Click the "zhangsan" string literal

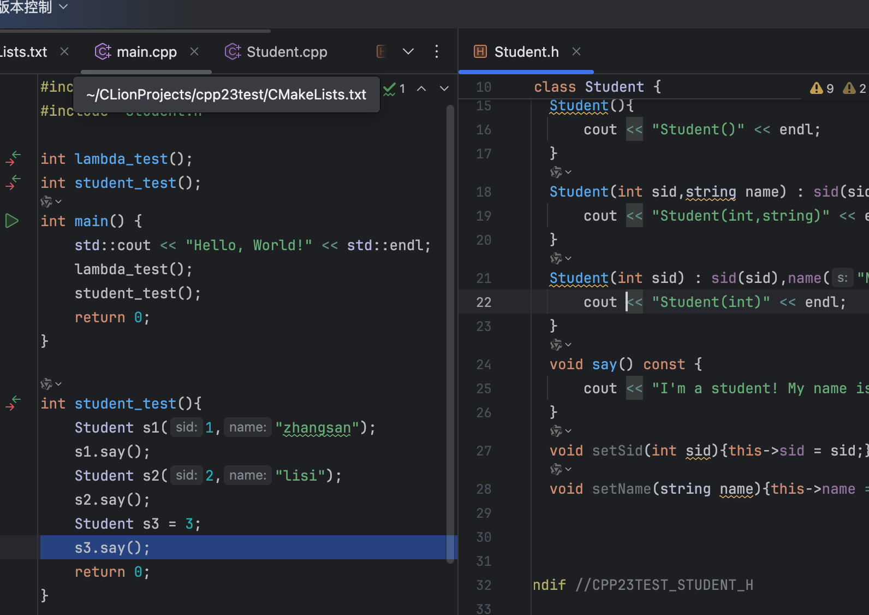(317, 428)
